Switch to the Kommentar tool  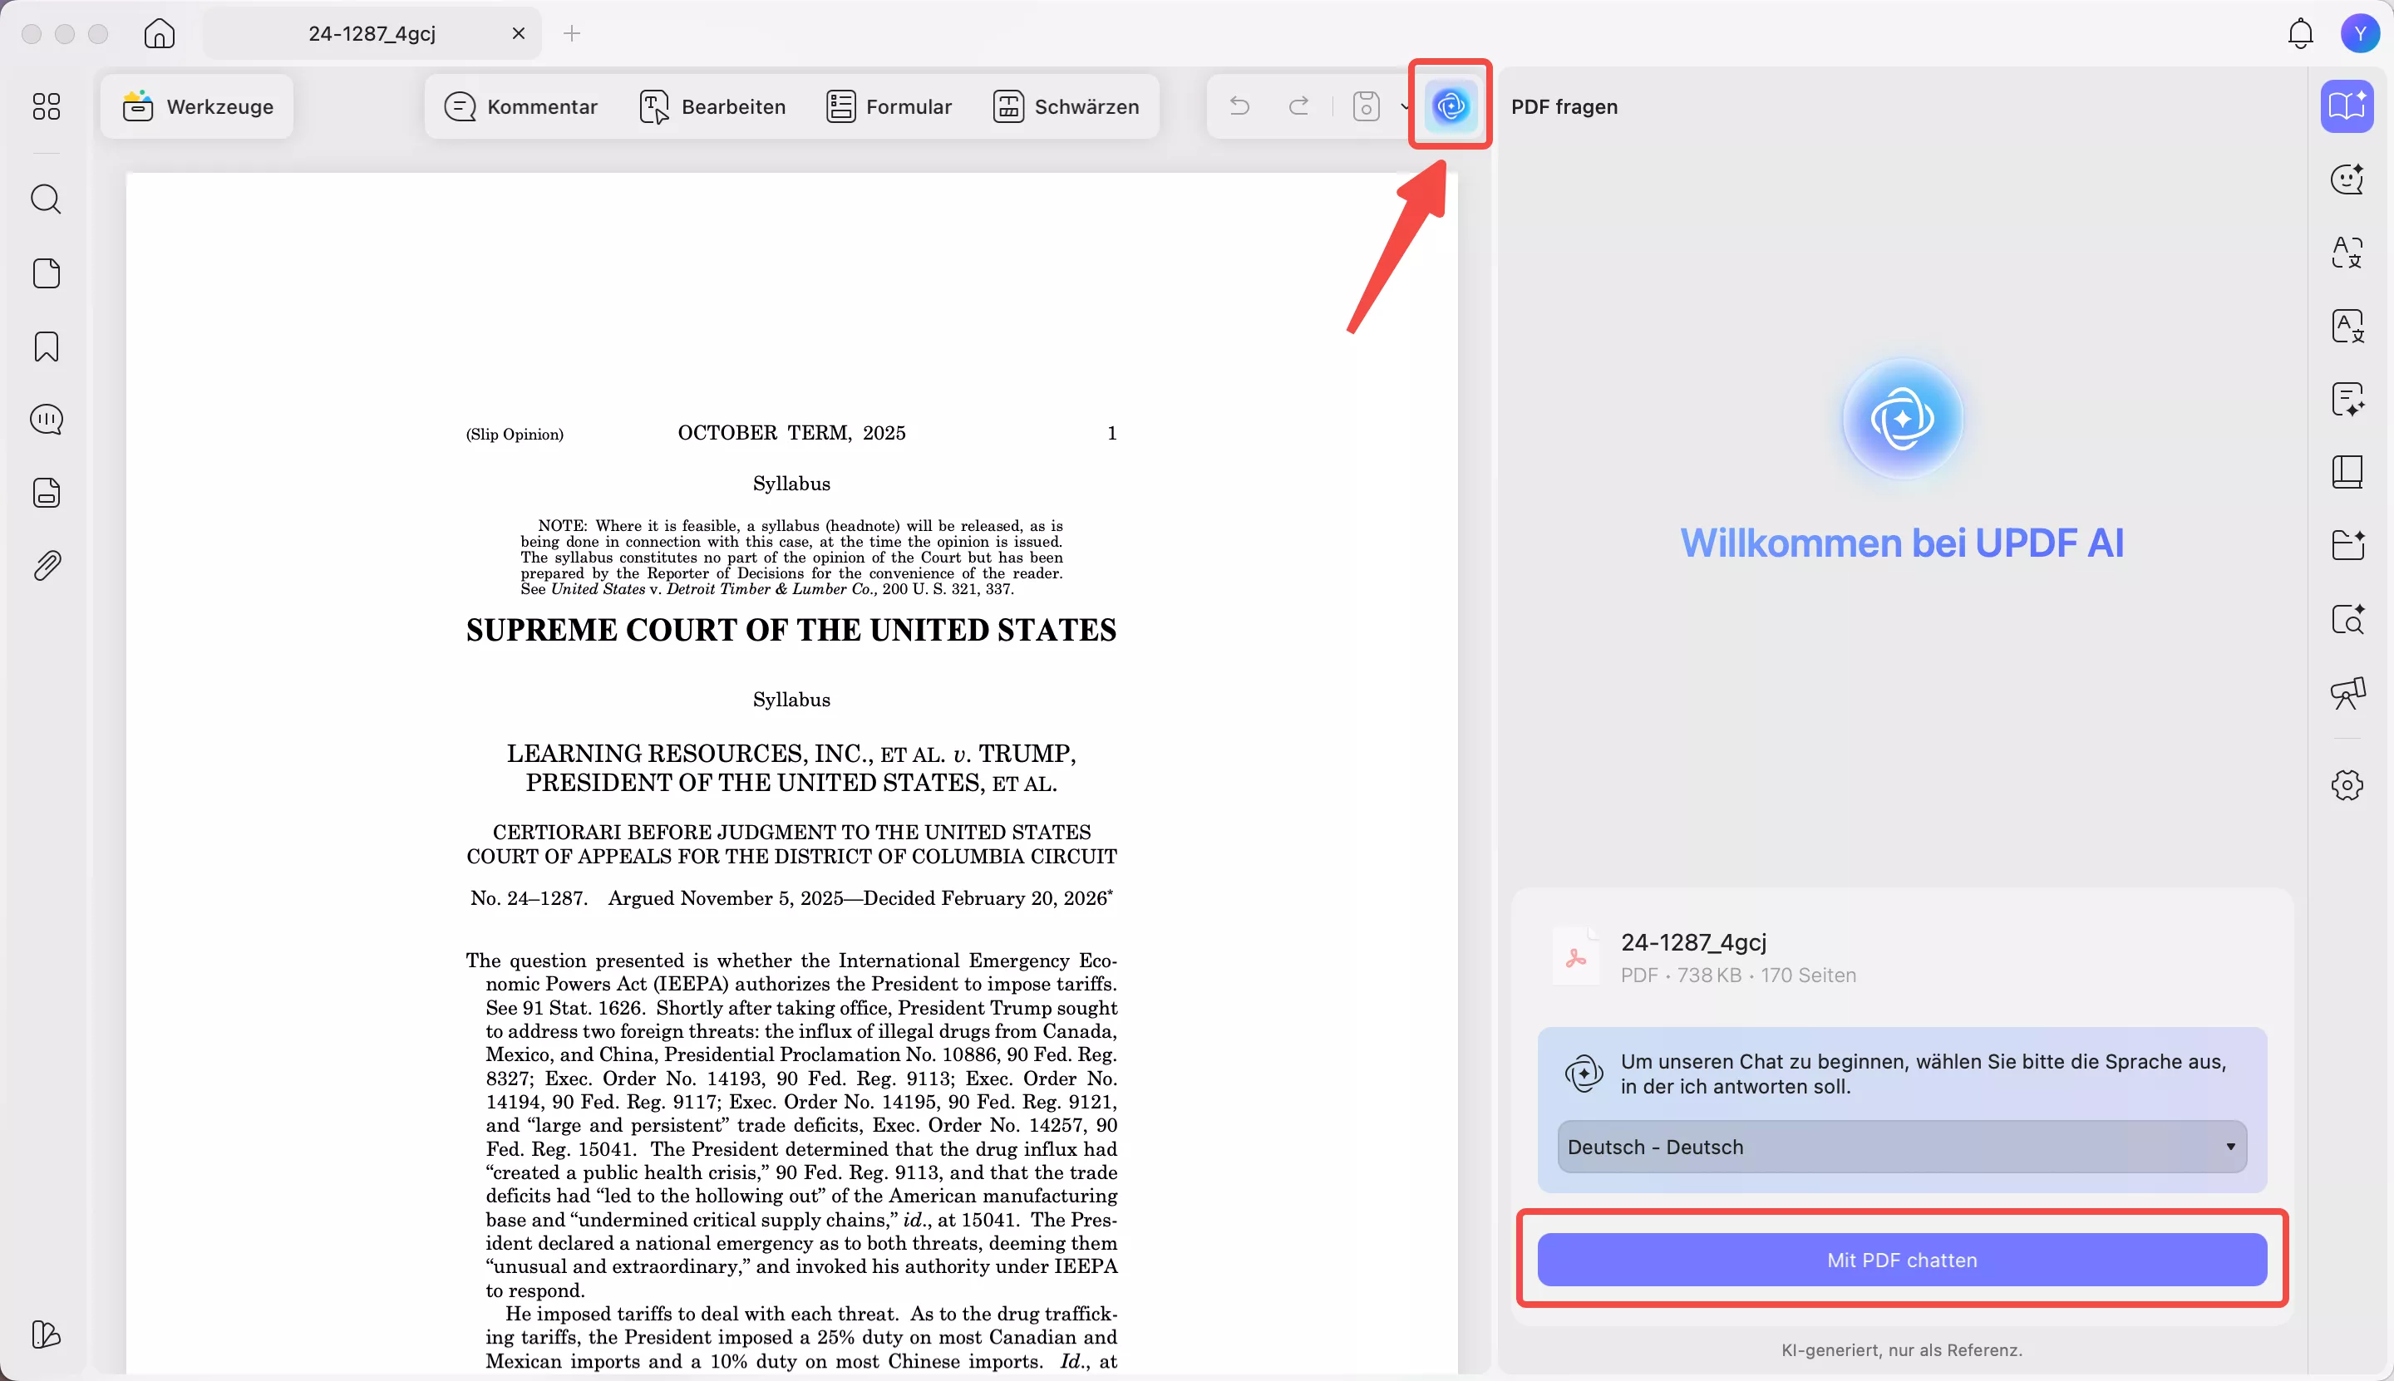click(522, 106)
